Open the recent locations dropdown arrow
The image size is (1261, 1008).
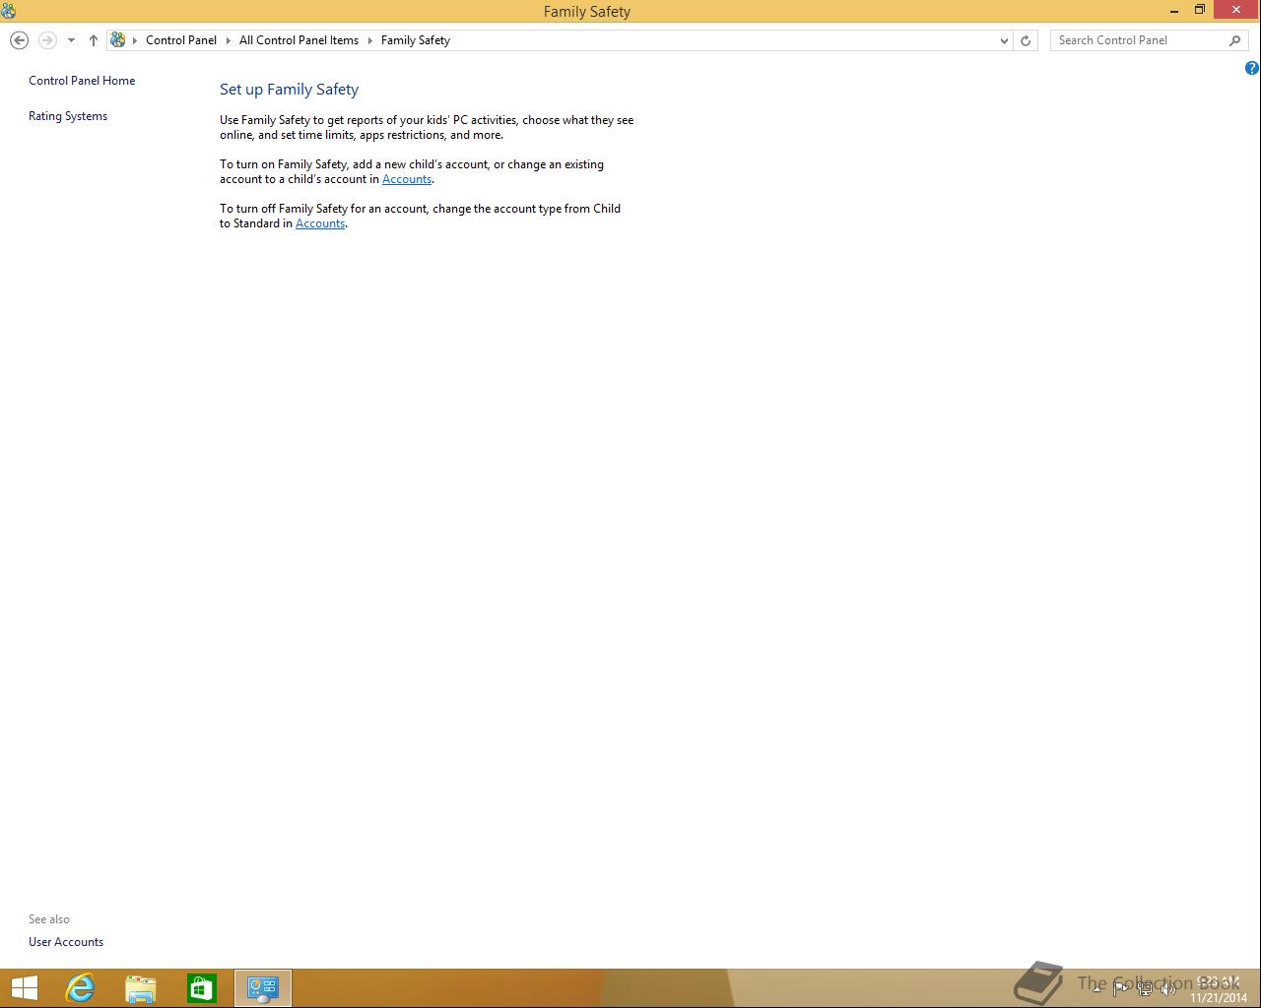tap(71, 40)
